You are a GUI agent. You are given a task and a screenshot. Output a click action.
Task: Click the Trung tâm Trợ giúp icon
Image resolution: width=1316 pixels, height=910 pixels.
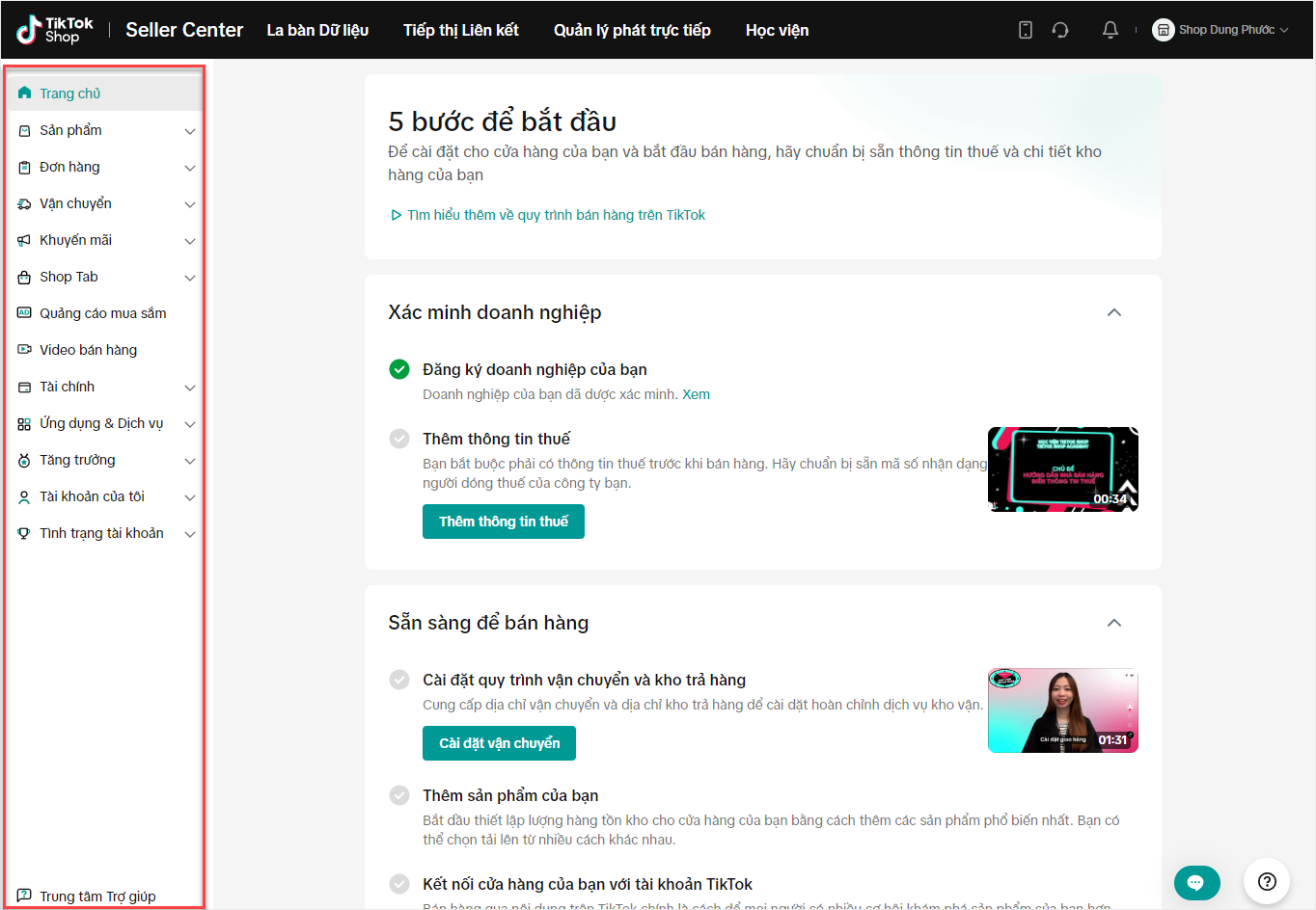coord(24,896)
